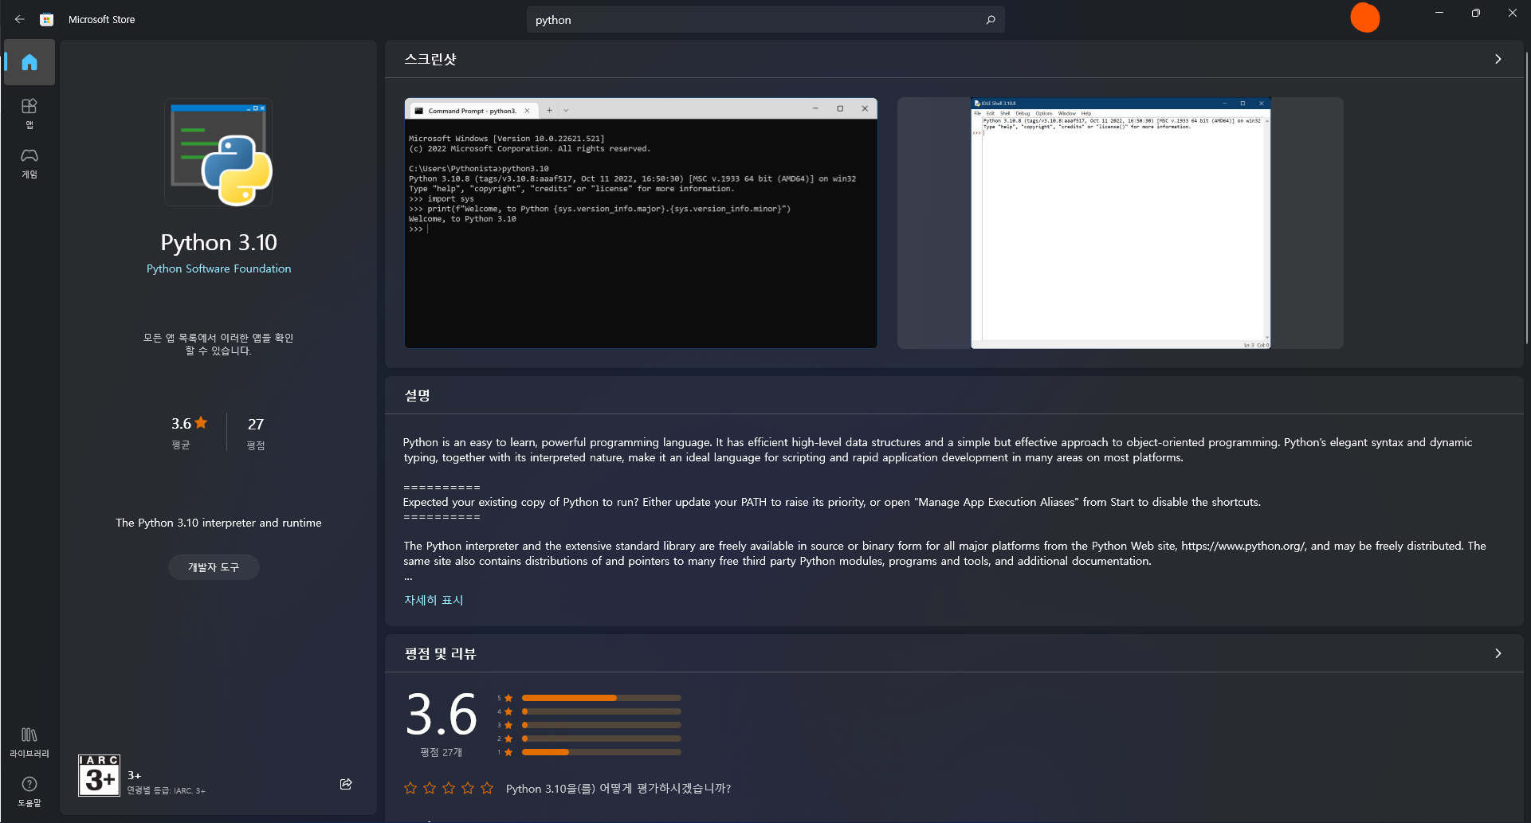
Task: Open the orange user profile avatar
Action: pyautogui.click(x=1365, y=18)
